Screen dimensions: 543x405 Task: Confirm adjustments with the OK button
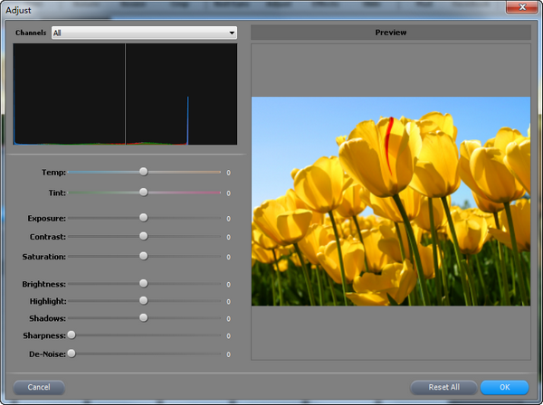[x=504, y=387]
